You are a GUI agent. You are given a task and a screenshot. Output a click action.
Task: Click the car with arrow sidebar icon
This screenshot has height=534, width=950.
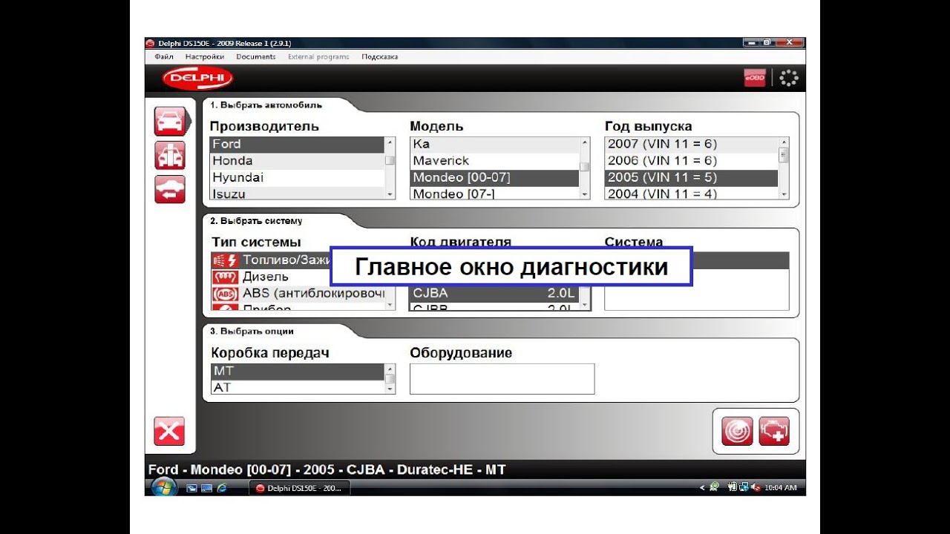[x=169, y=189]
